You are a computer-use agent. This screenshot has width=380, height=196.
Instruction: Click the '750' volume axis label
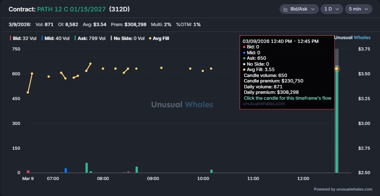[16, 49]
